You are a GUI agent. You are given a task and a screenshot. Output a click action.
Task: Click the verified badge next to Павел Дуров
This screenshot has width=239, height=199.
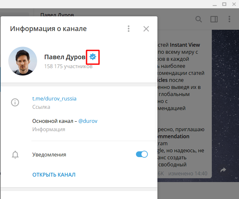point(93,57)
